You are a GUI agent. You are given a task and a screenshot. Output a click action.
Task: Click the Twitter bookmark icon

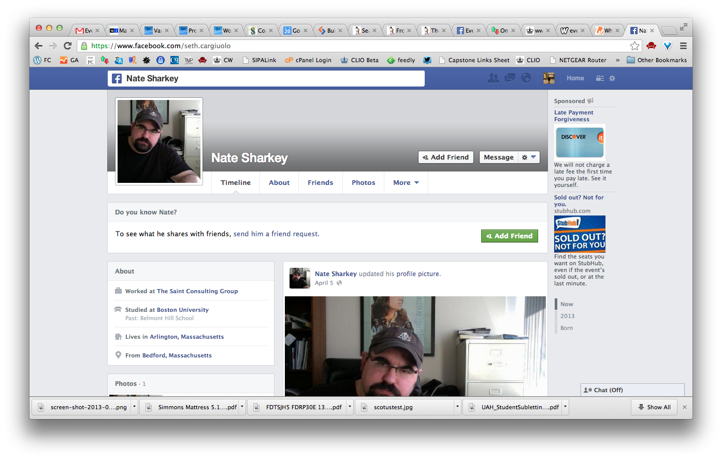click(x=427, y=60)
